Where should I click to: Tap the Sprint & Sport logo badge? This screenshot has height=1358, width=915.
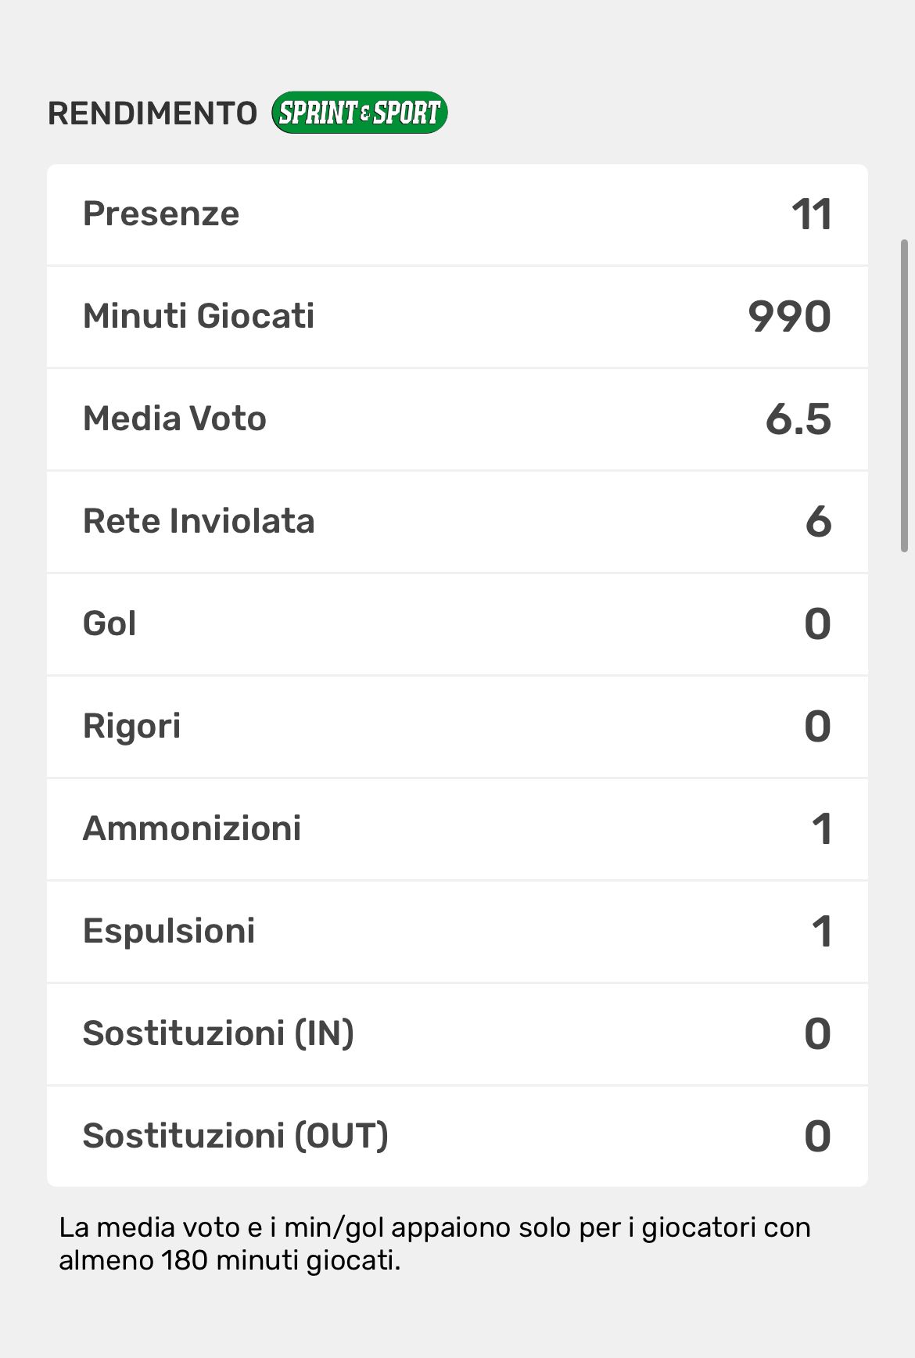click(x=359, y=113)
